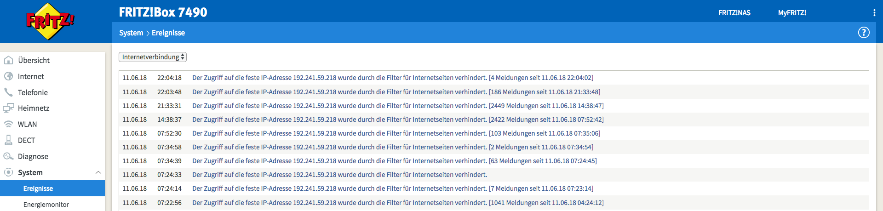Screen dimensions: 883x211
Task: Select event message with 103 Meldungen
Action: [x=396, y=133]
